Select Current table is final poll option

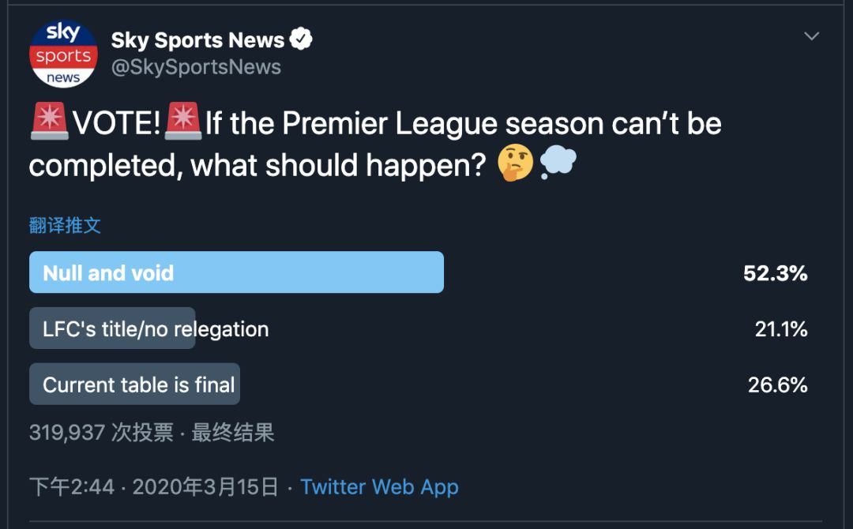(139, 385)
